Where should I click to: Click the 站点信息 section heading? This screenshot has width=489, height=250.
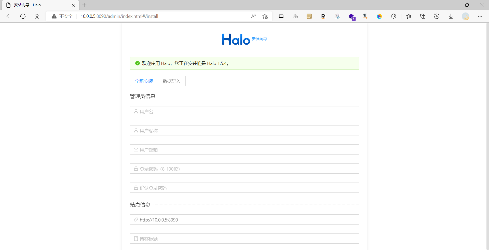(x=140, y=204)
